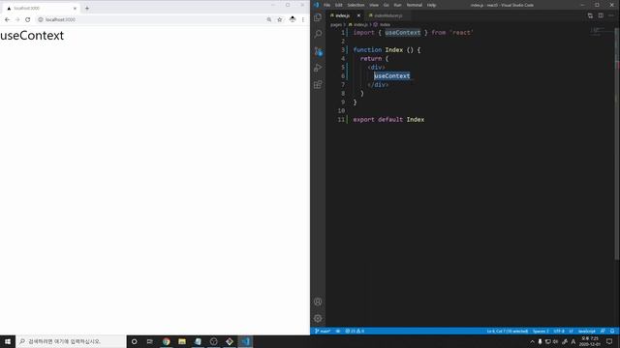The width and height of the screenshot is (620, 348).
Task: Open the Source Control view in VS Code
Action: (x=318, y=51)
